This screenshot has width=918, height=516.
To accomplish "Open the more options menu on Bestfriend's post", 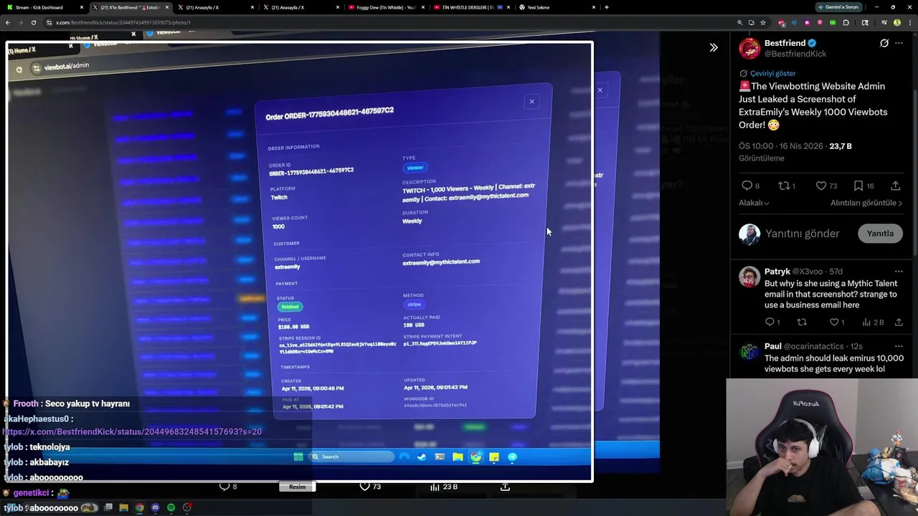I will [x=899, y=43].
